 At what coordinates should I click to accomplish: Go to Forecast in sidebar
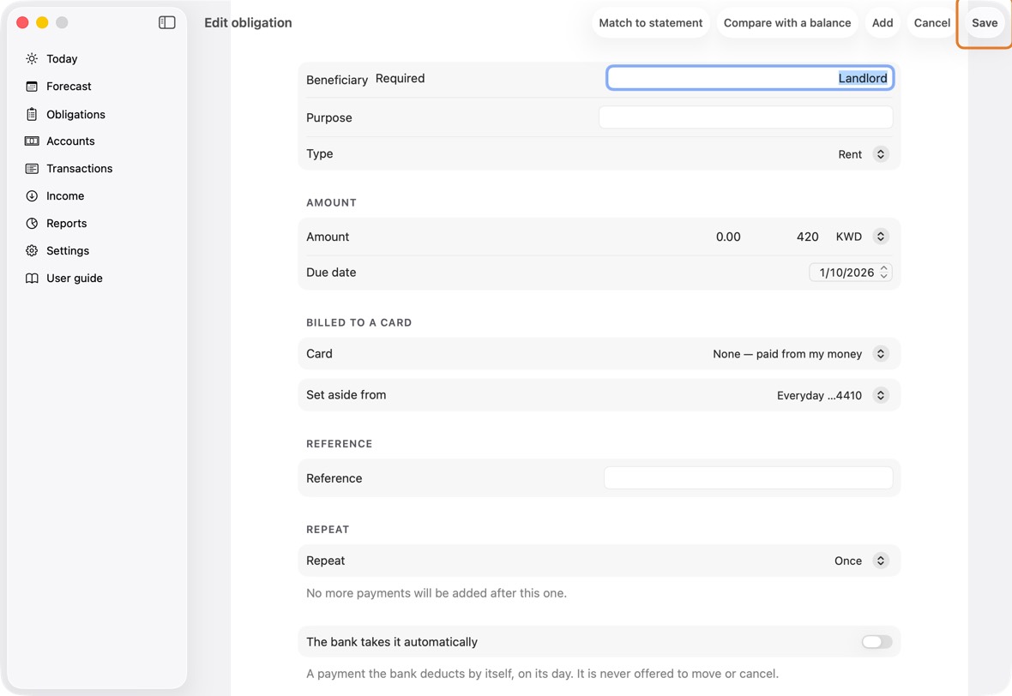(69, 87)
